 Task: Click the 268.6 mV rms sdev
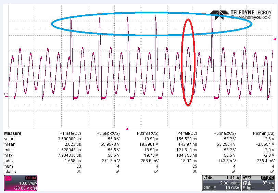tap(150, 161)
